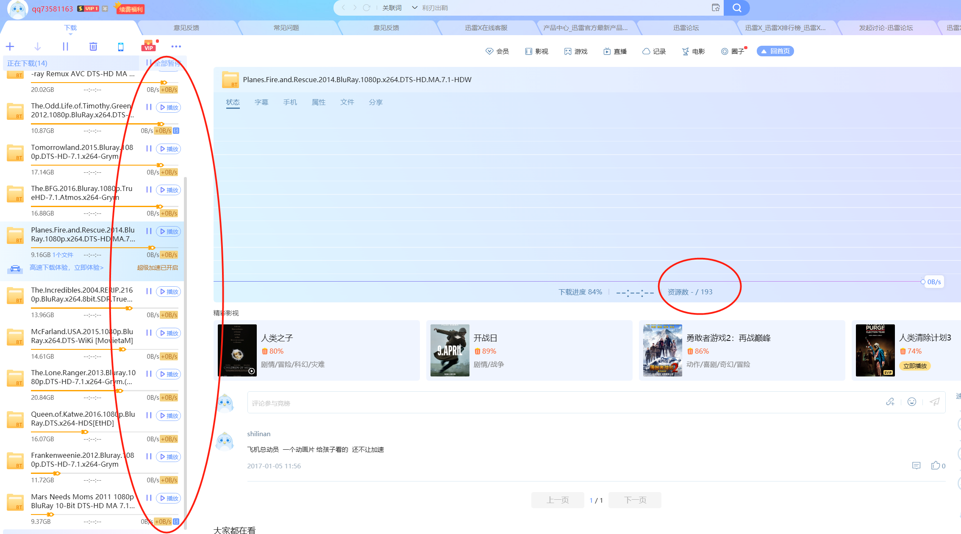The width and height of the screenshot is (961, 534).
Task: Play the Planes.Fire.and.Rescue download
Action: coord(168,231)
